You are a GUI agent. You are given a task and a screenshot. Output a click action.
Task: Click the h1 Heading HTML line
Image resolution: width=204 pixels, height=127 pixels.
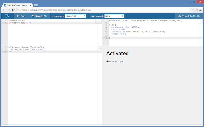tap(17, 20)
